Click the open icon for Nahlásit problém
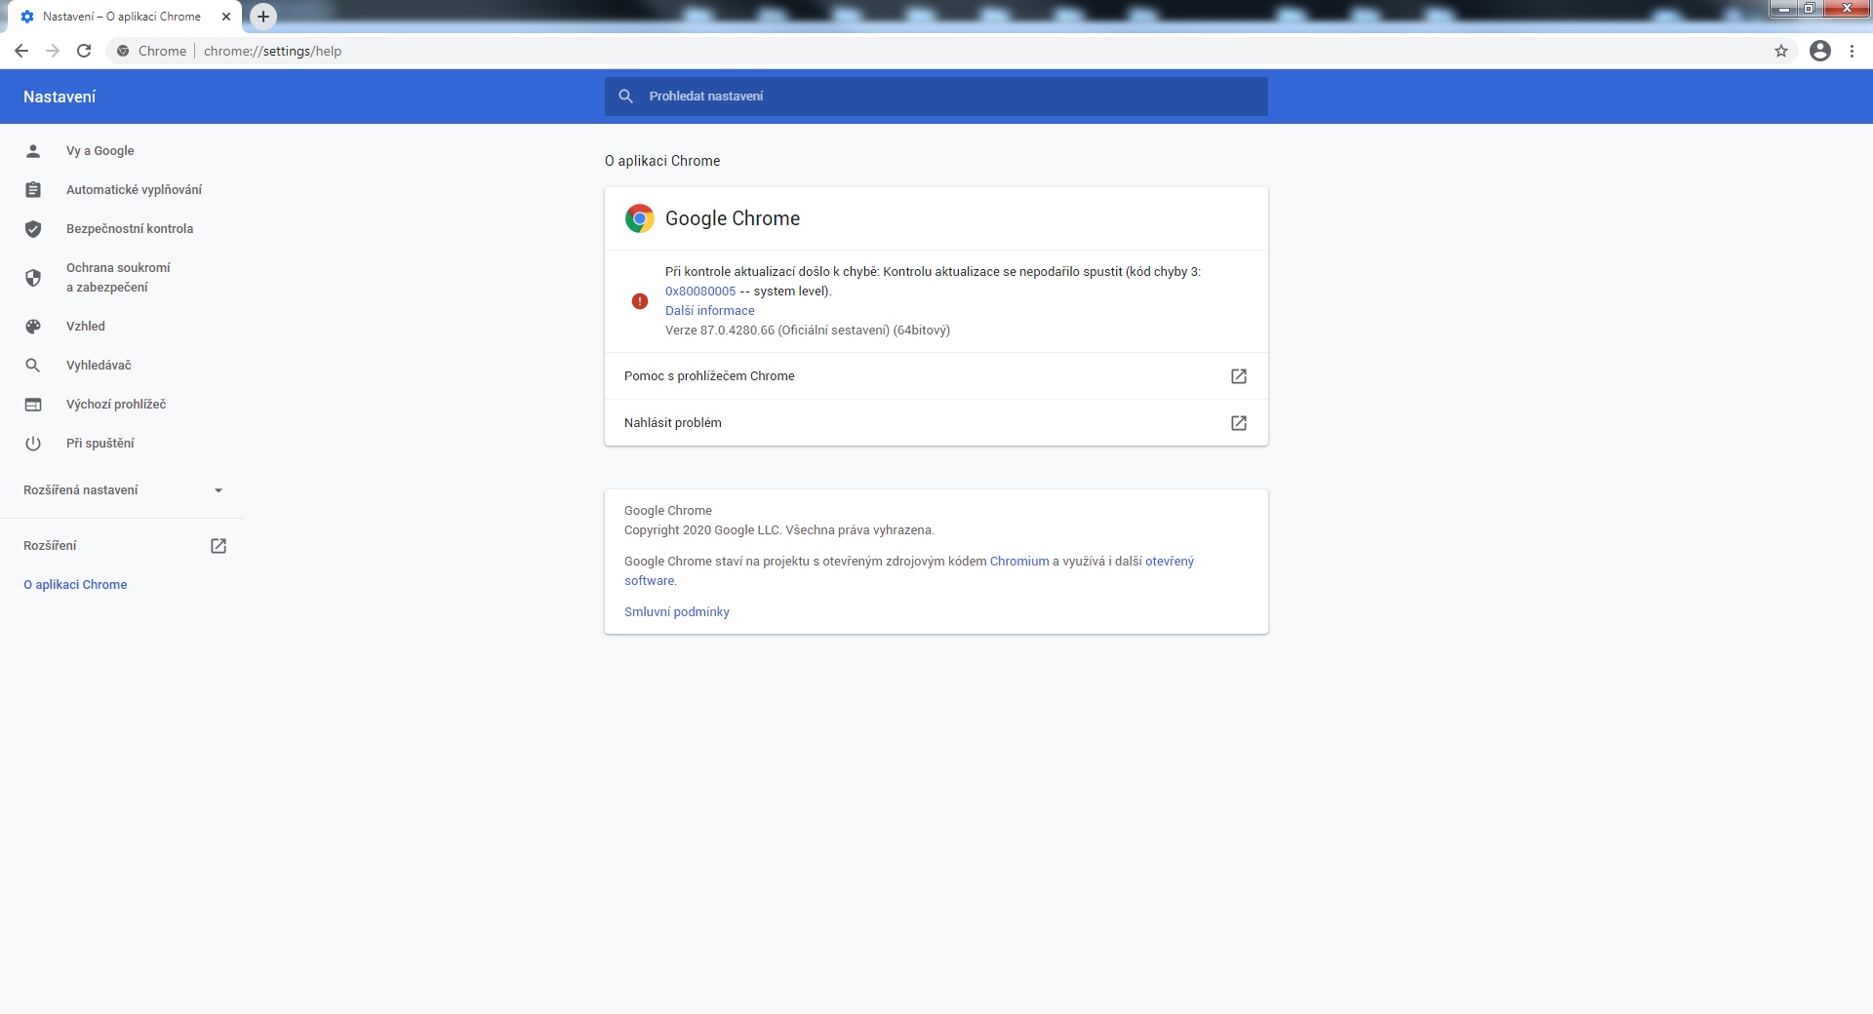Viewport: 1873px width, 1014px height. tap(1238, 423)
